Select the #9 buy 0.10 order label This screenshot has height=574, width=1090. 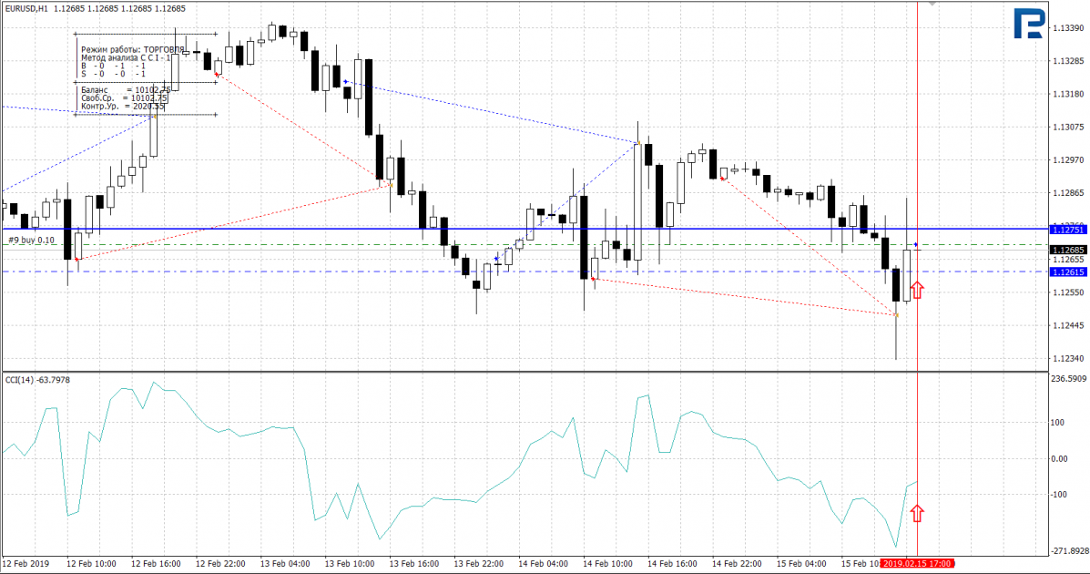[31, 240]
